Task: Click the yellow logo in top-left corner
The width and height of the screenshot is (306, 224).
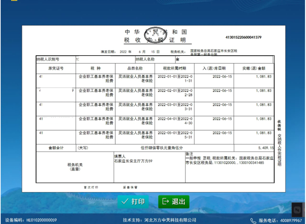Action: click(14, 1)
